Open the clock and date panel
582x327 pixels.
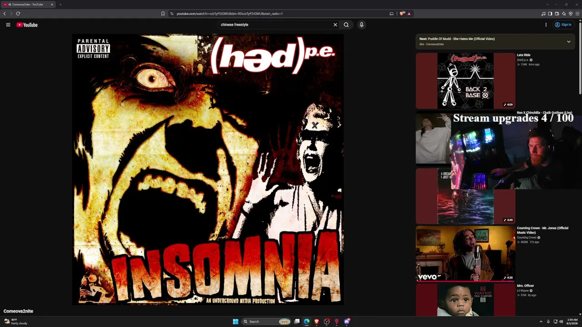[x=572, y=322]
